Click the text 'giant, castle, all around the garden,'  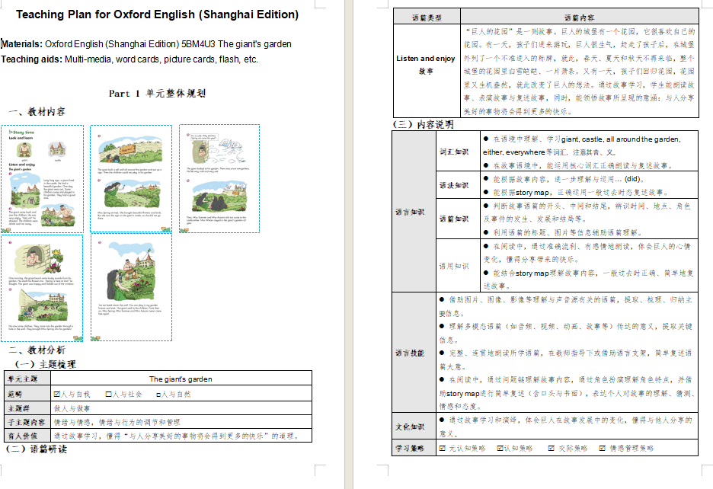click(621, 139)
